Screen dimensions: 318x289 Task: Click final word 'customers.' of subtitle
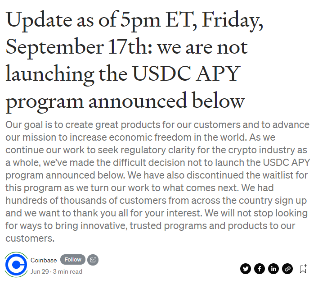[30, 239]
